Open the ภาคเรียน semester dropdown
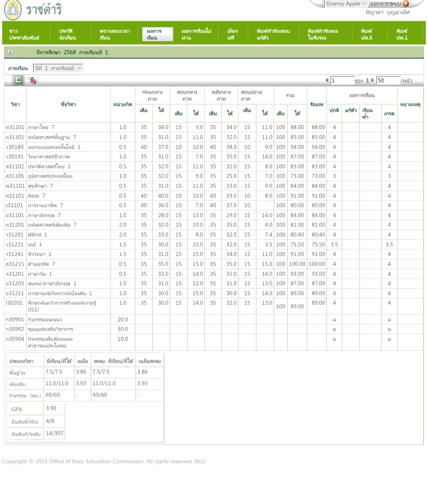 (x=58, y=68)
